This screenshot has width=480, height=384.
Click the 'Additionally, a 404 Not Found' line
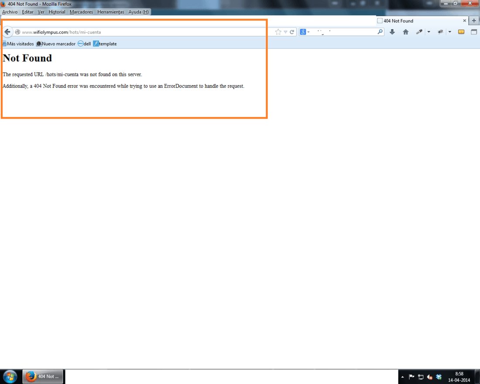(123, 86)
